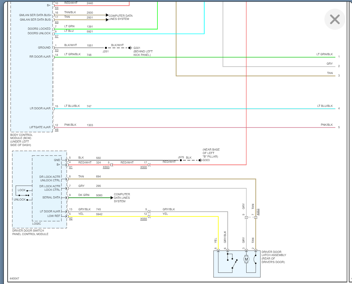Click the door ajar switch symbol in the latch
Image resolution: width=352 pixels, height=284 pixels.
click(x=232, y=261)
